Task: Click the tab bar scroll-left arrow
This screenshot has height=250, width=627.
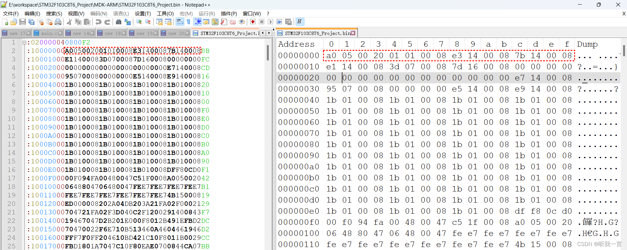Action: tap(263, 33)
